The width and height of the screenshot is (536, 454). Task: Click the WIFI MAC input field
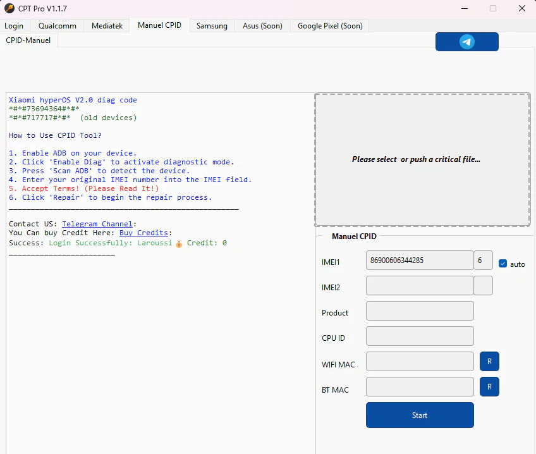[x=420, y=361]
